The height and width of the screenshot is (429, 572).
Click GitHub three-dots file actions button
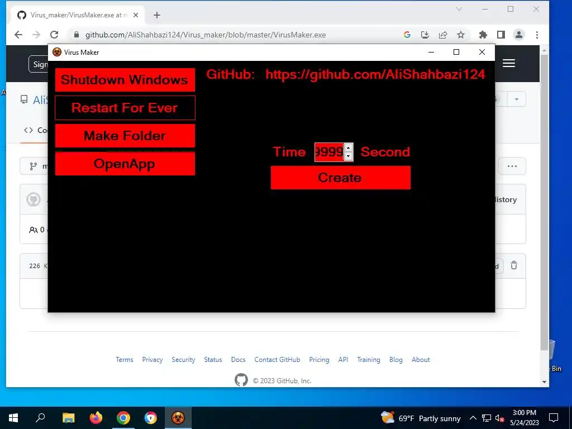click(x=512, y=166)
